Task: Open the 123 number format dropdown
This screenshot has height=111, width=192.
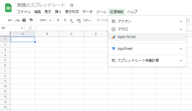Action: pyautogui.click(x=86, y=20)
